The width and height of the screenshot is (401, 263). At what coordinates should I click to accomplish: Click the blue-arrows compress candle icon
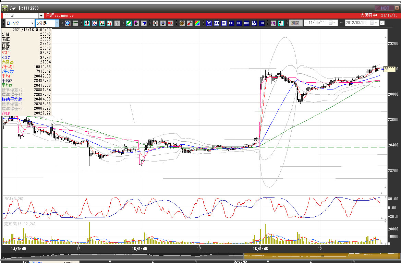[163, 23]
